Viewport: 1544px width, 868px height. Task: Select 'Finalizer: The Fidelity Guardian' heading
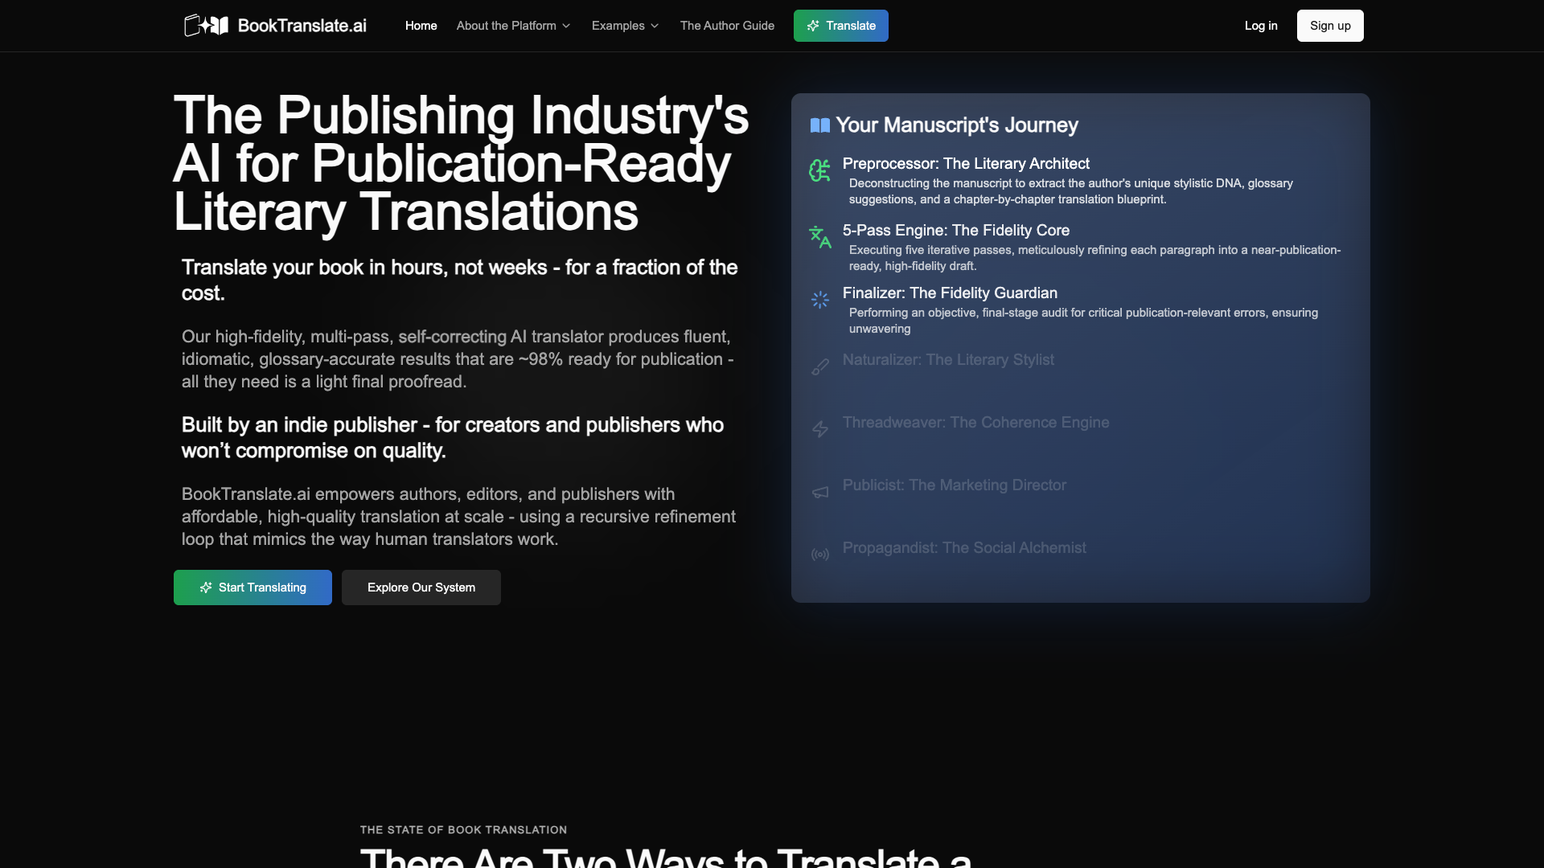pyautogui.click(x=950, y=293)
